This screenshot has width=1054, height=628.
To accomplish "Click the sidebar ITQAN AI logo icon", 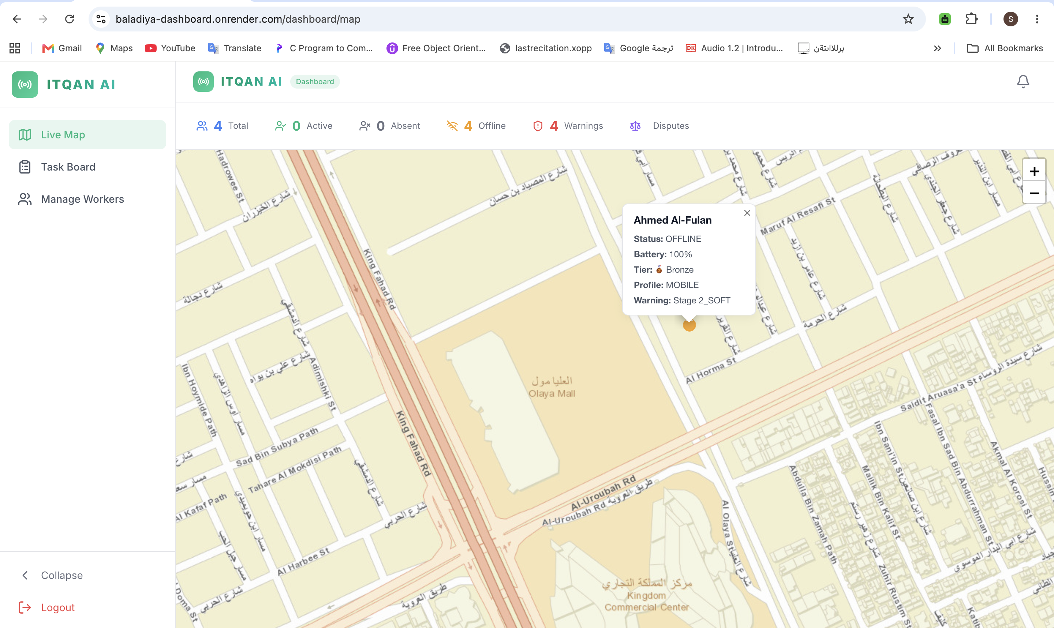I will [x=25, y=85].
